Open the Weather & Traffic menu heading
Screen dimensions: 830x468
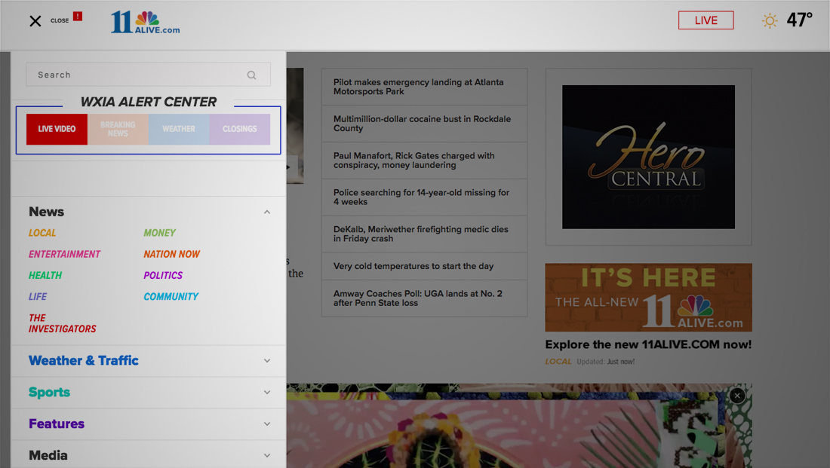[84, 361]
